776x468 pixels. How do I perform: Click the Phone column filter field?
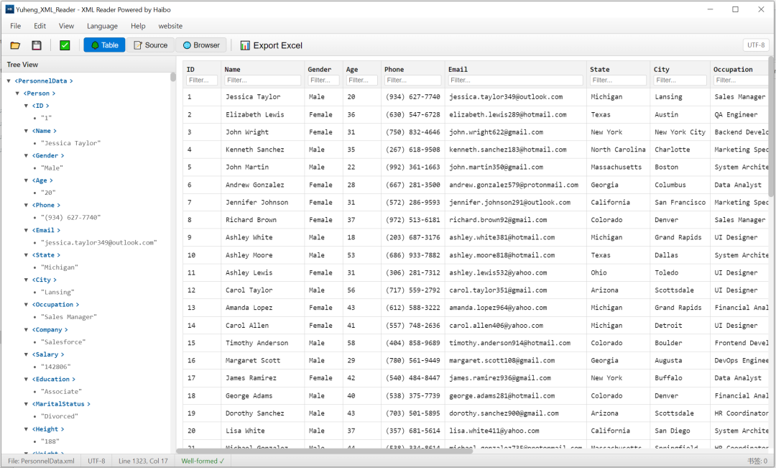412,81
